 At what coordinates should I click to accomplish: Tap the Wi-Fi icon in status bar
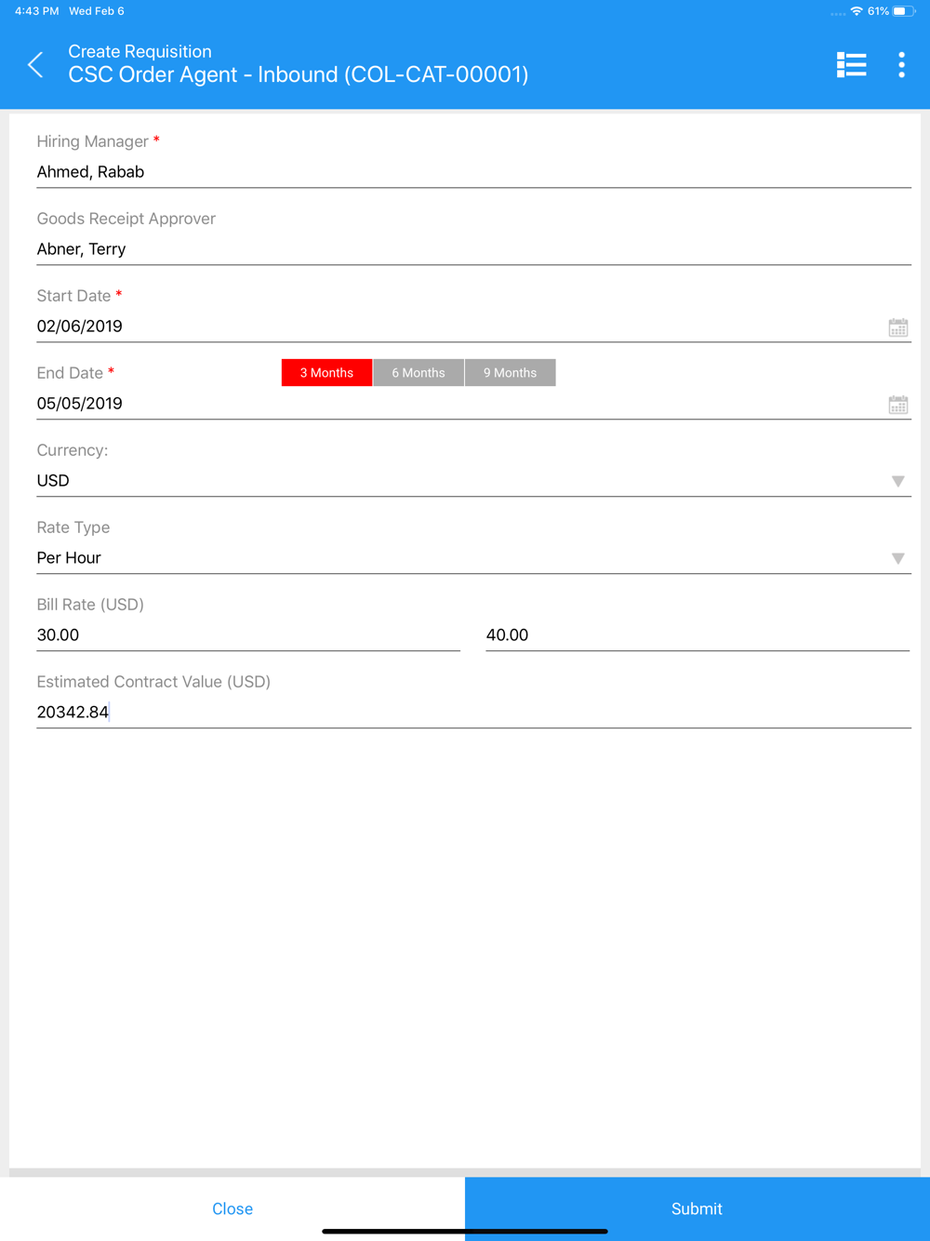[857, 11]
